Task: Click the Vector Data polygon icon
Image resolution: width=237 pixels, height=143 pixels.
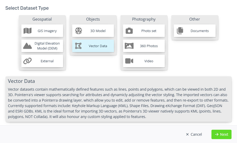Action: 78,46
